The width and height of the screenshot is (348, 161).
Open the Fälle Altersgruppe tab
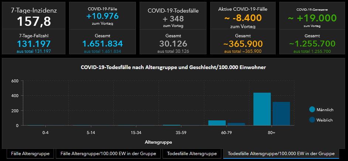[x=31, y=153]
